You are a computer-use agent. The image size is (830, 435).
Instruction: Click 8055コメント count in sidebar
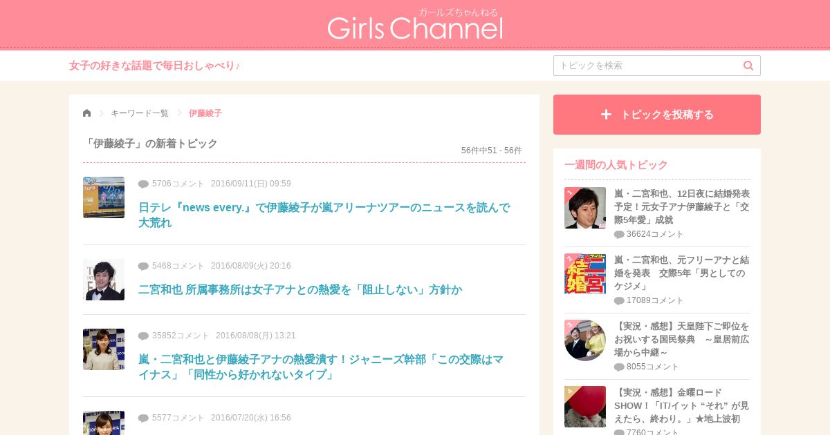pyautogui.click(x=653, y=367)
